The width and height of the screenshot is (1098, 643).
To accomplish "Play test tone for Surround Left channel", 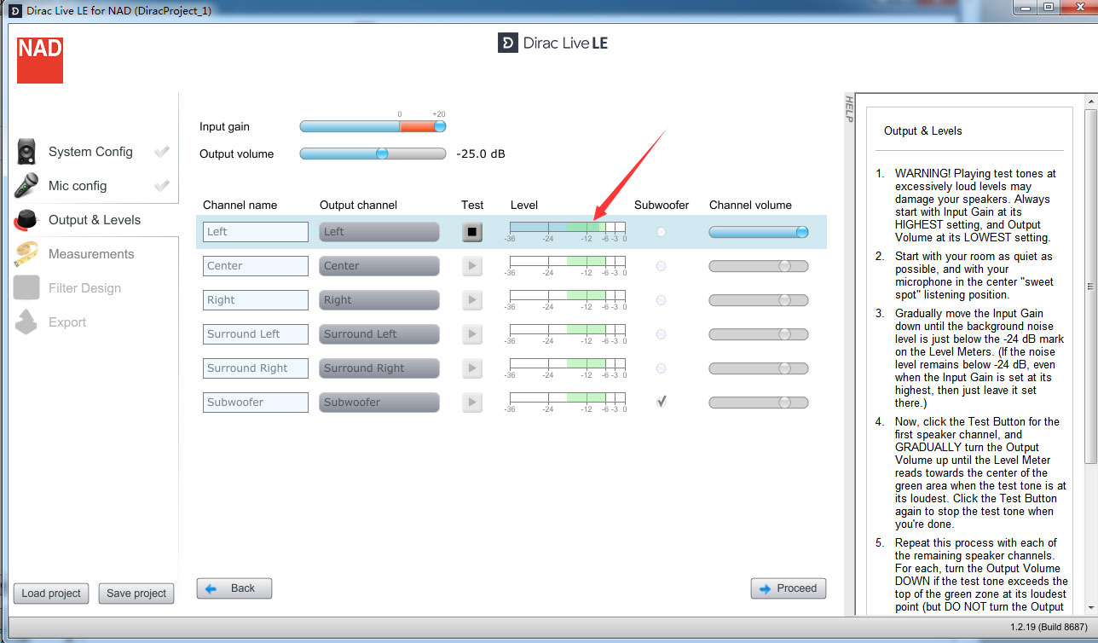I will click(471, 334).
